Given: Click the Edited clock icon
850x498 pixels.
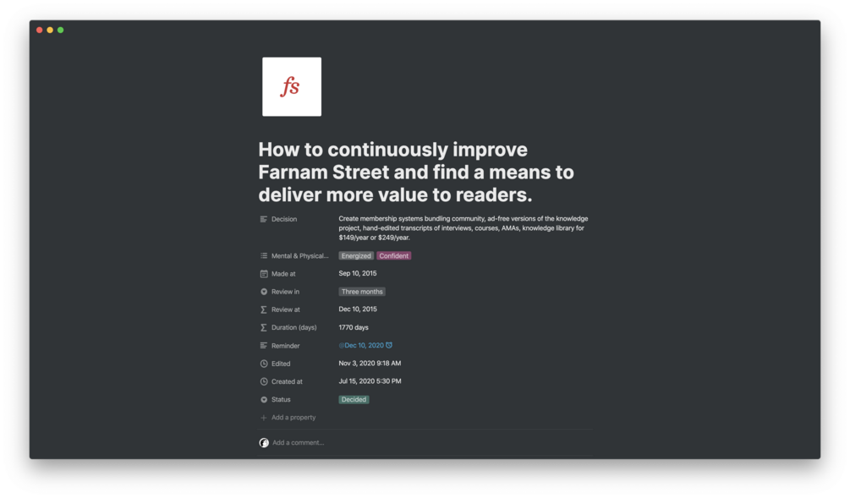Looking at the screenshot, I should (x=263, y=364).
